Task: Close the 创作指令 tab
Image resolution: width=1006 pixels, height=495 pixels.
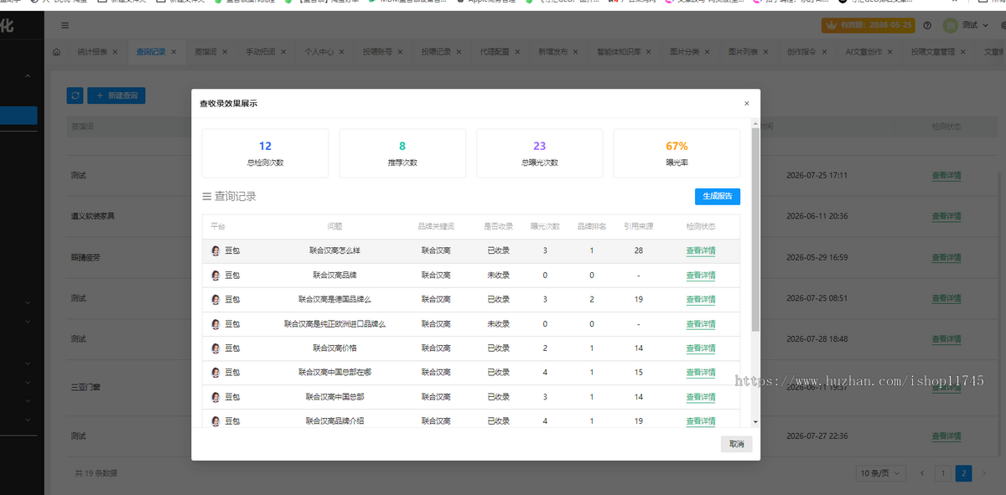Action: tap(825, 52)
